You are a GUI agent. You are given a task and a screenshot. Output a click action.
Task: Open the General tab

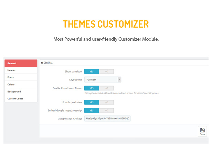click(x=21, y=63)
